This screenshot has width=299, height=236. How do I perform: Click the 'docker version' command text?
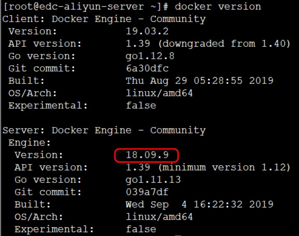pyautogui.click(x=218, y=6)
